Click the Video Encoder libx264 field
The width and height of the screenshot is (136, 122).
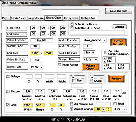42,41
